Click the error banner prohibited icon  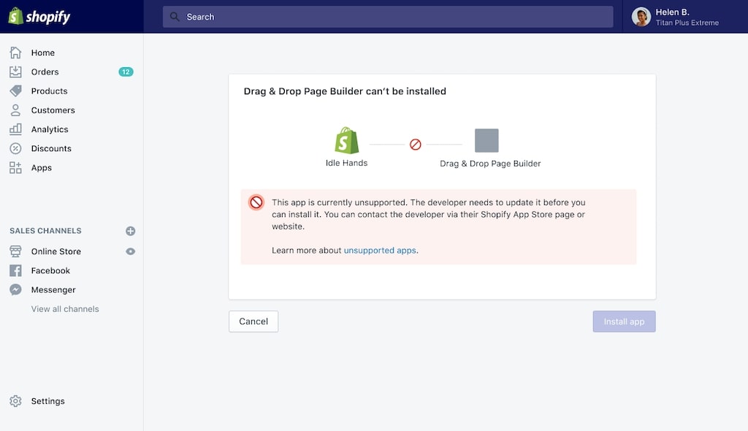point(256,202)
